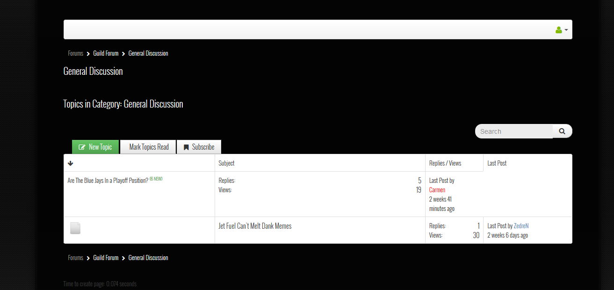614x290 pixels.
Task: Go to Forums in top breadcrumb
Action: coord(75,53)
